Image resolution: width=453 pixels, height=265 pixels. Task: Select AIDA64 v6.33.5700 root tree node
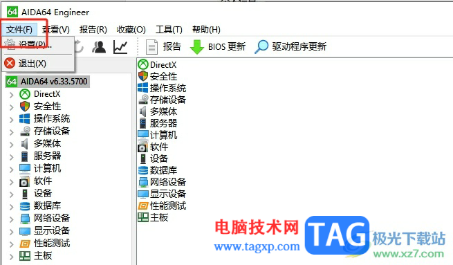coord(48,82)
